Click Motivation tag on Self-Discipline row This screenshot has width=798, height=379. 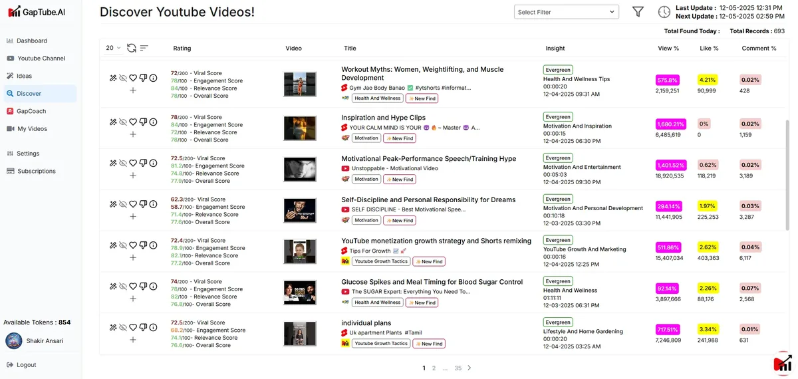pos(366,220)
